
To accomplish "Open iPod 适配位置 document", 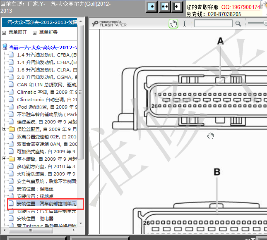I will tap(47, 107).
